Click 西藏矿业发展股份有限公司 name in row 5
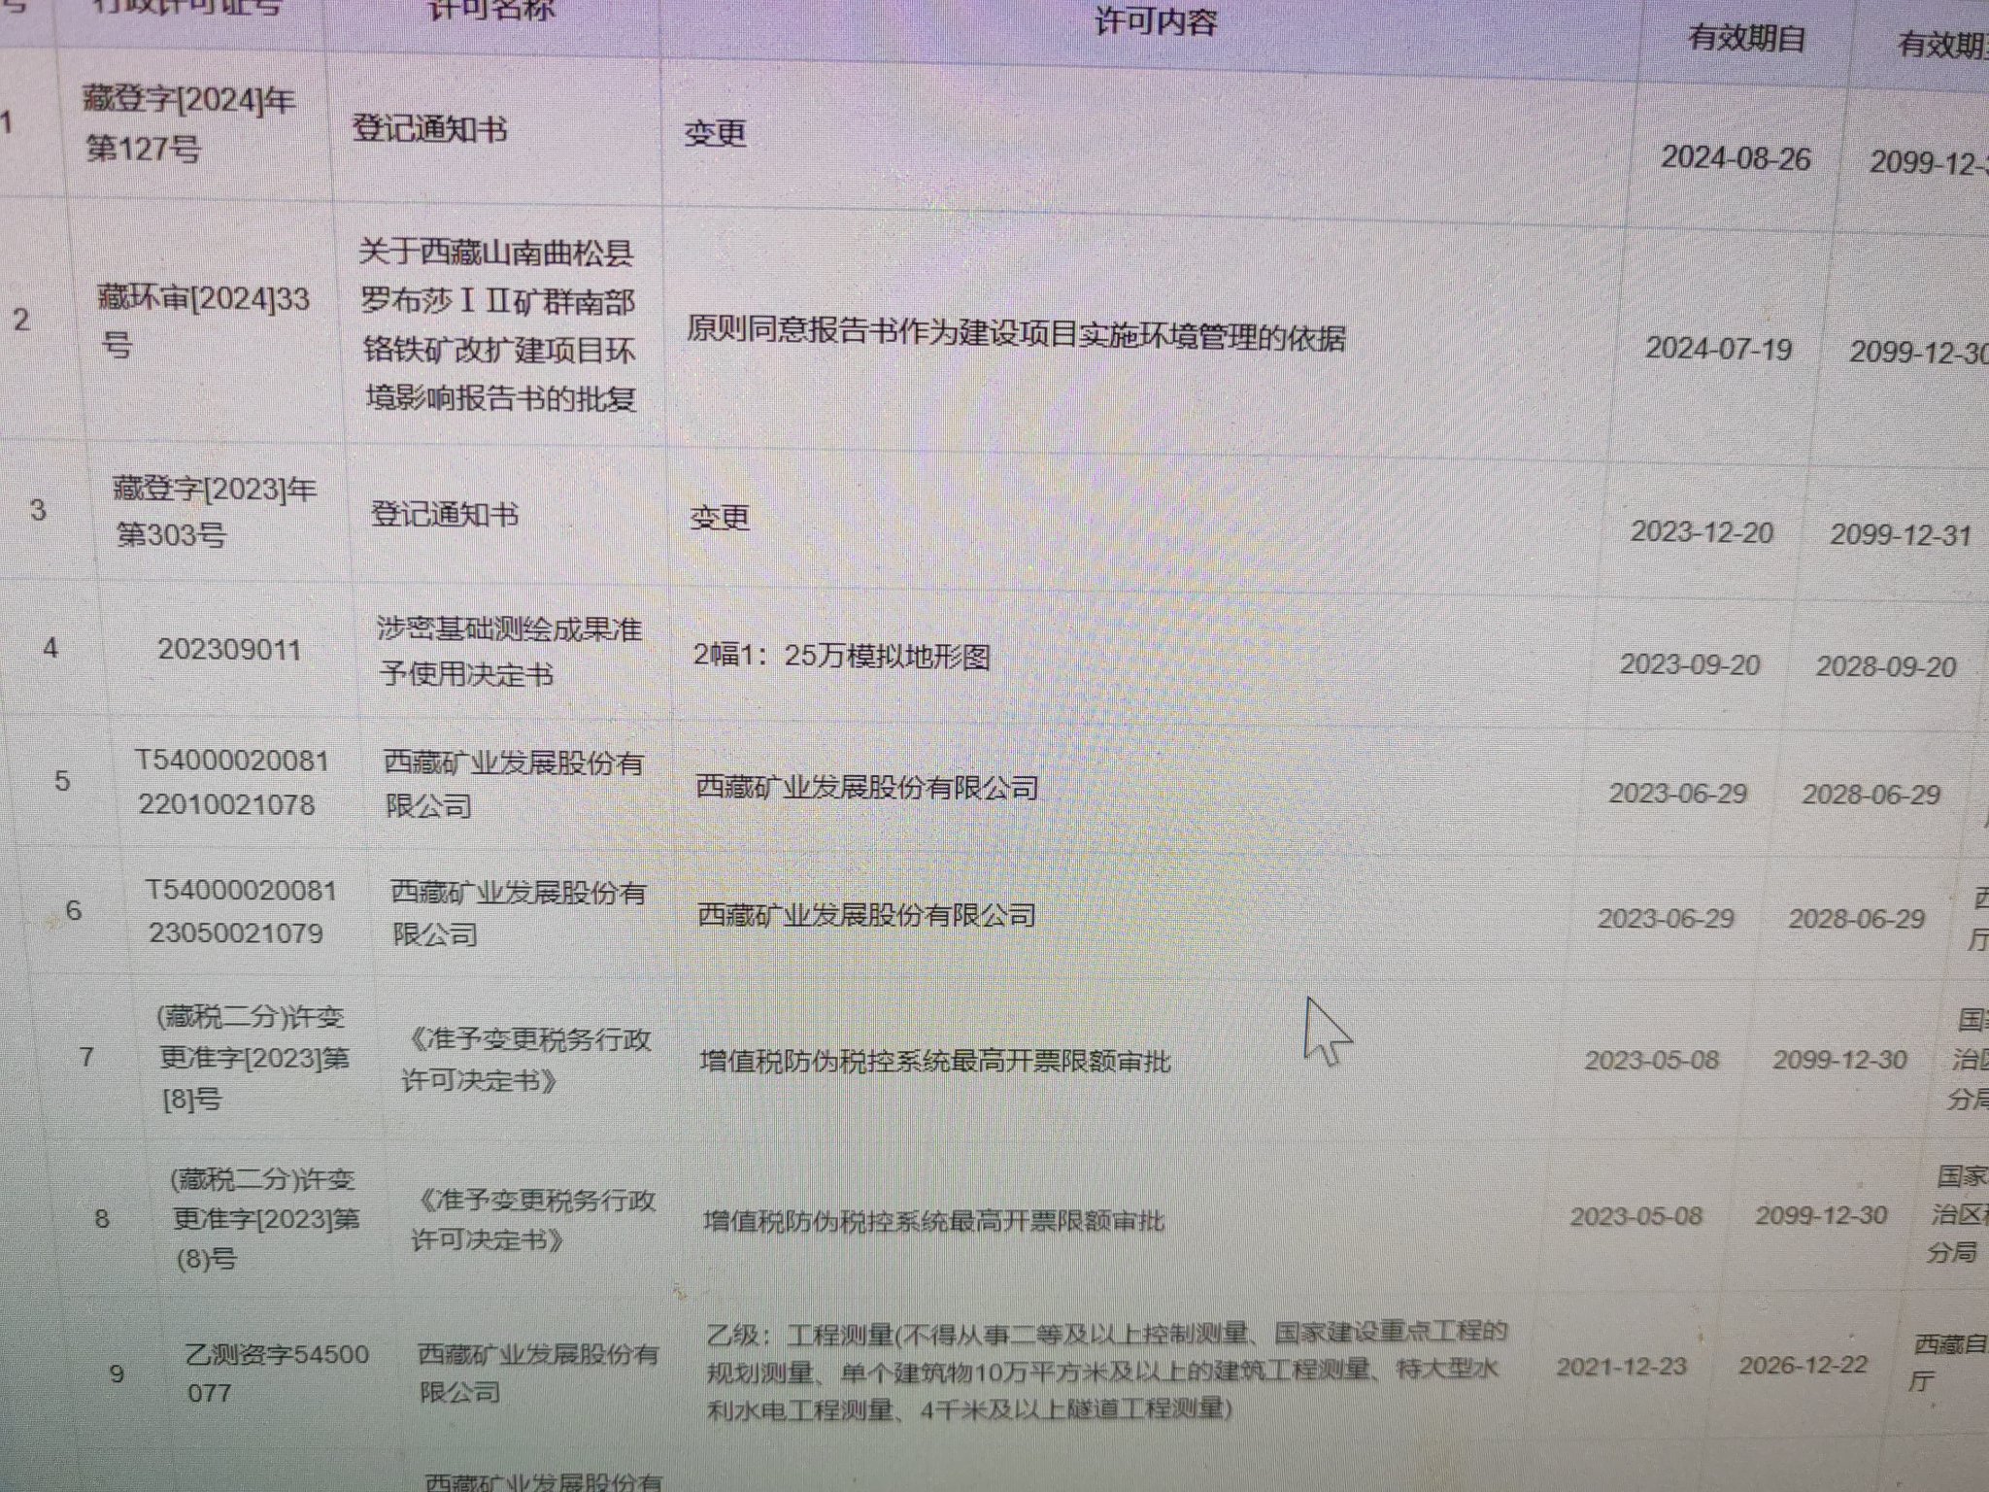Image resolution: width=1989 pixels, height=1492 pixels. [x=514, y=784]
